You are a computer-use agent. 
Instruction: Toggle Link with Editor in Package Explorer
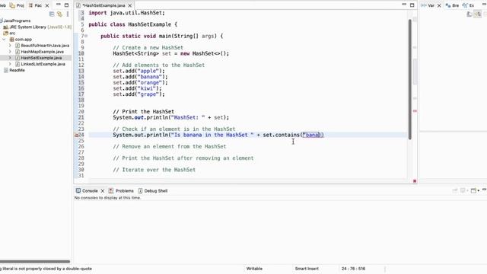coord(59,14)
